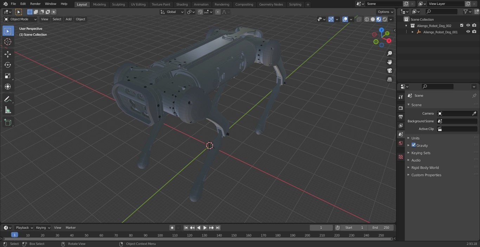The image size is (480, 247).
Task: Open the World properties tab
Action: point(401,143)
